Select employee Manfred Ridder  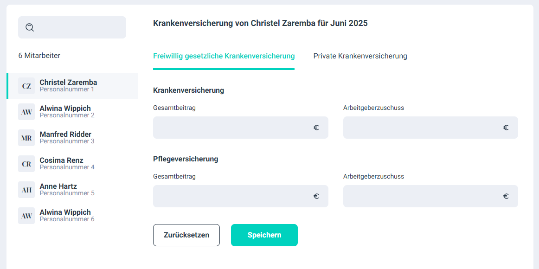(x=65, y=137)
